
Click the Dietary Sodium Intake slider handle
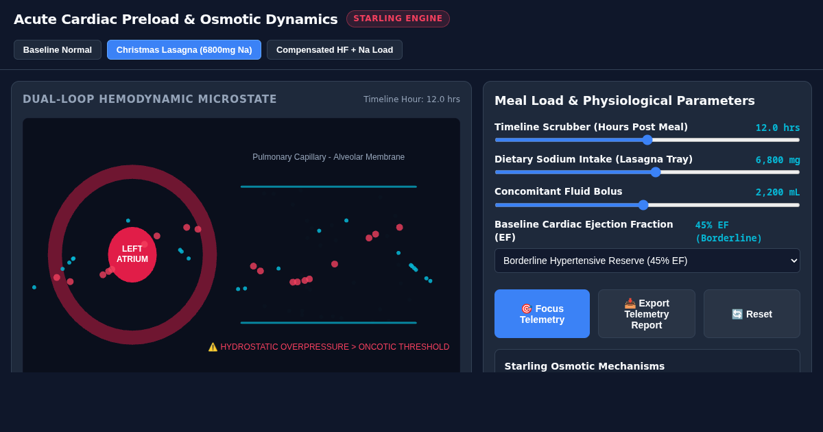656,172
